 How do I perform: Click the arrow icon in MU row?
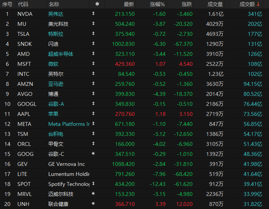pyautogui.click(x=93, y=23)
